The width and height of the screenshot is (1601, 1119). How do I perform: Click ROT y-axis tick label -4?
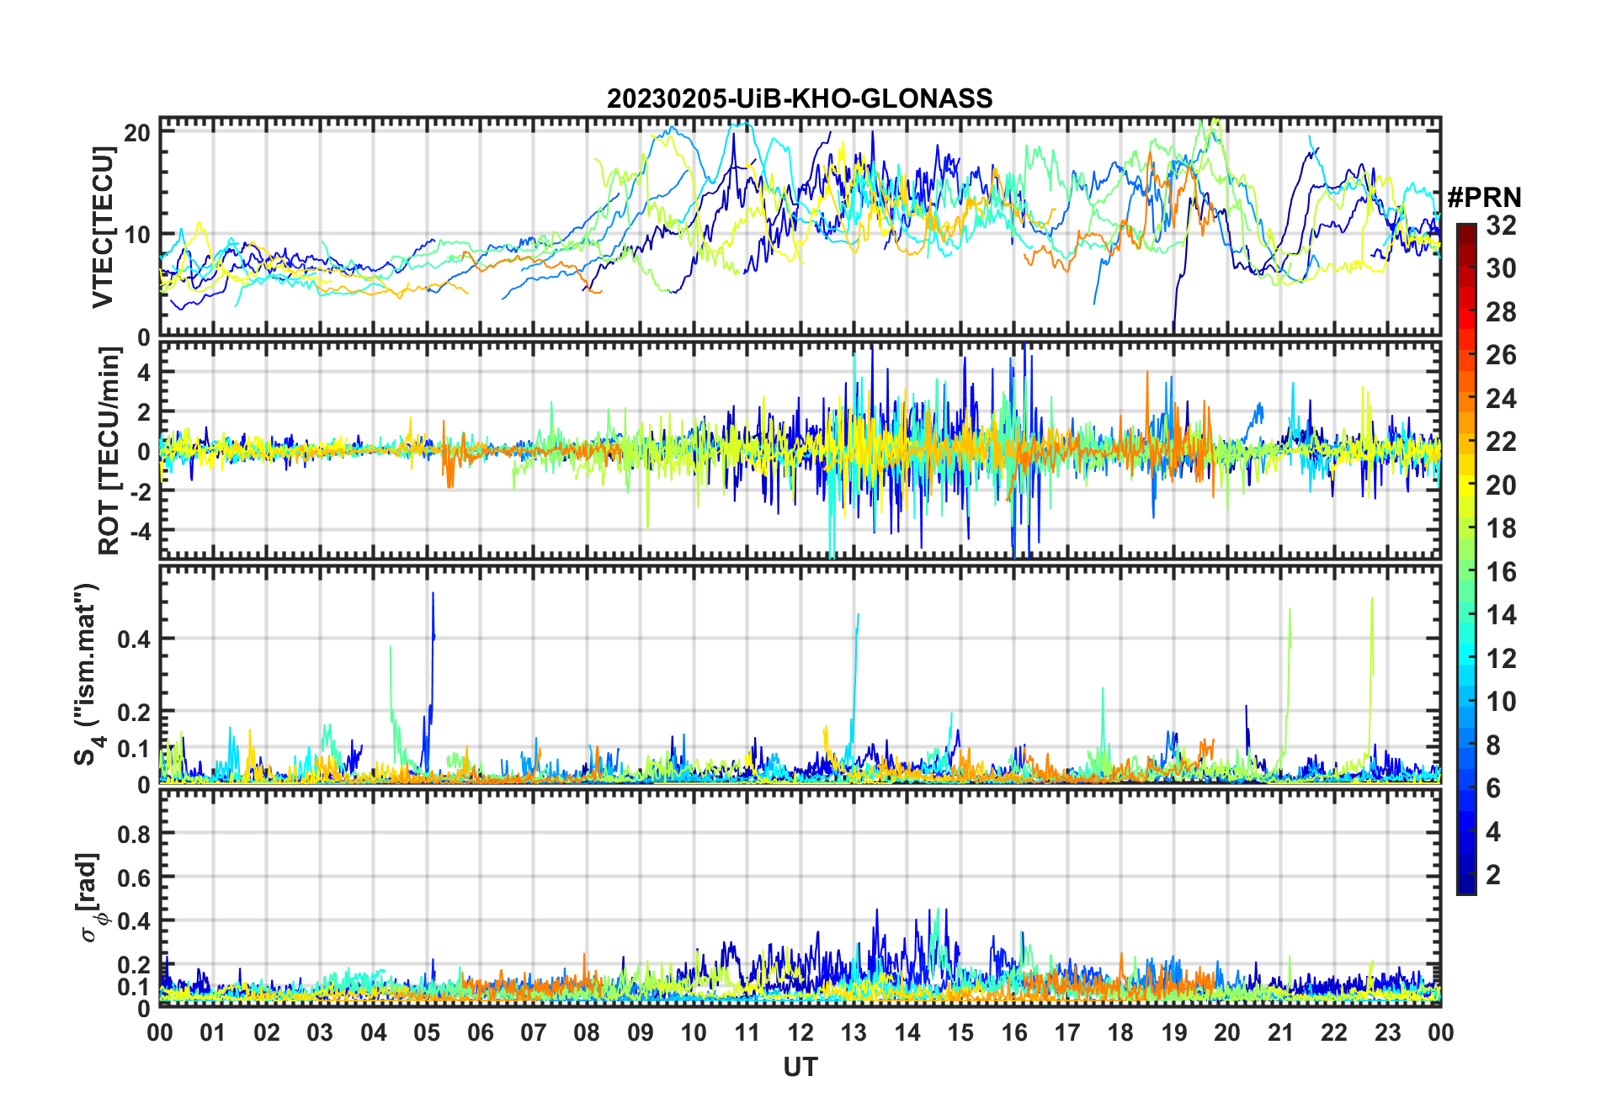pos(141,532)
